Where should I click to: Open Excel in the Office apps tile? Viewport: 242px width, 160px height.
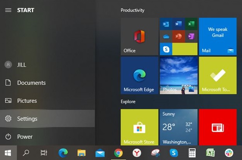pos(191,24)
